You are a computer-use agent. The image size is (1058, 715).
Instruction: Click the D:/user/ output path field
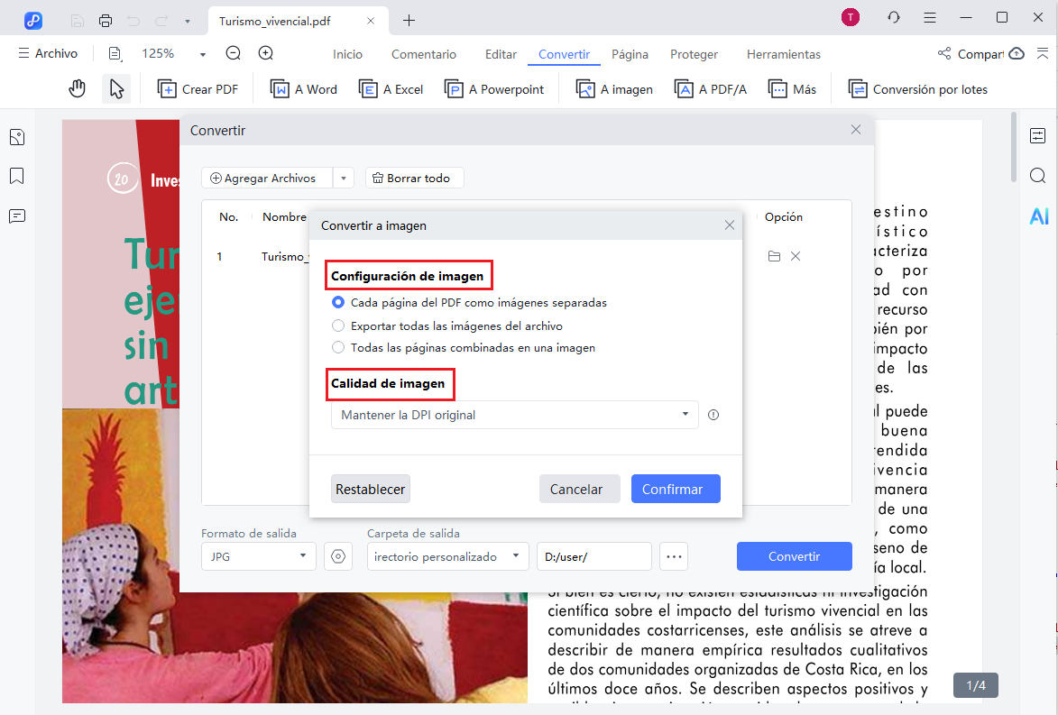pyautogui.click(x=593, y=556)
